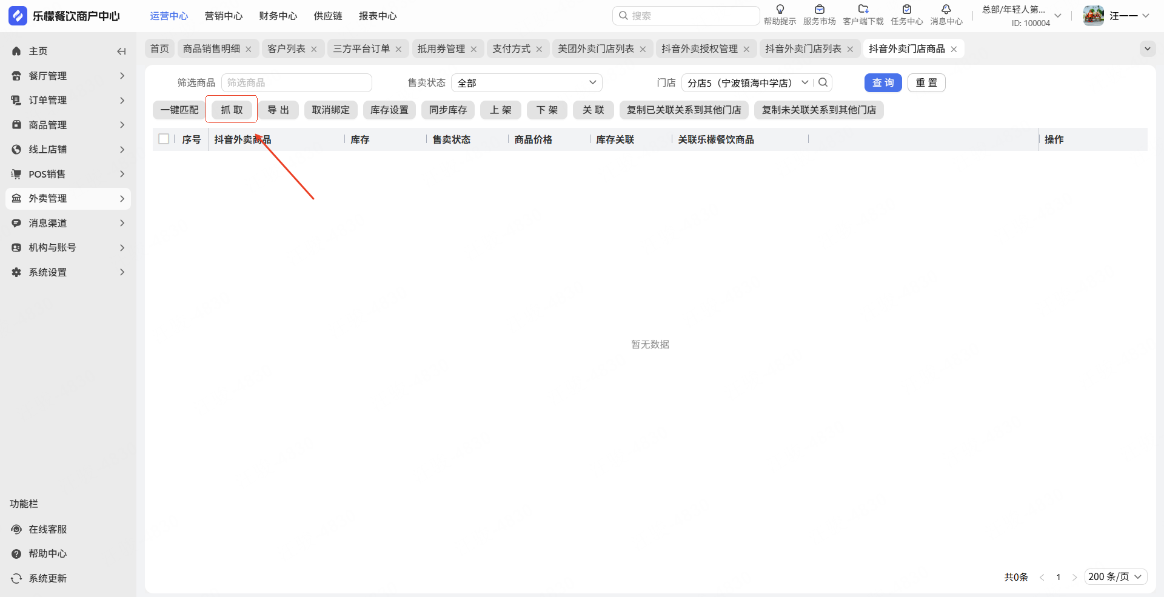The image size is (1164, 597).
Task: Click the 查询 button
Action: 883,82
